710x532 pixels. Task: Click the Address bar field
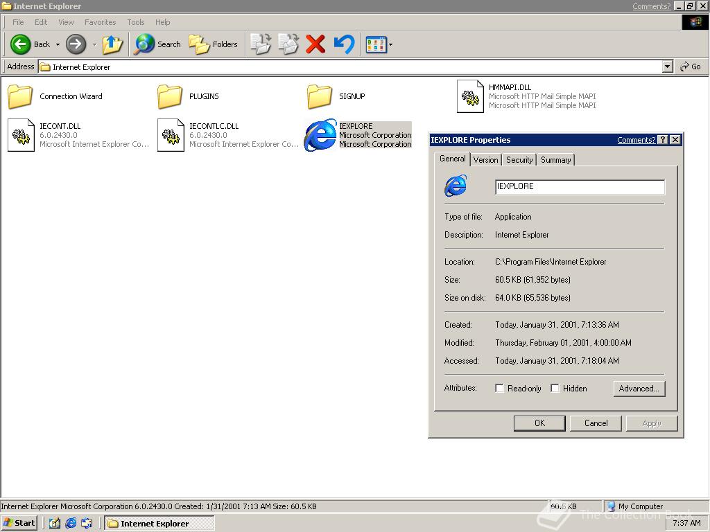(350, 67)
